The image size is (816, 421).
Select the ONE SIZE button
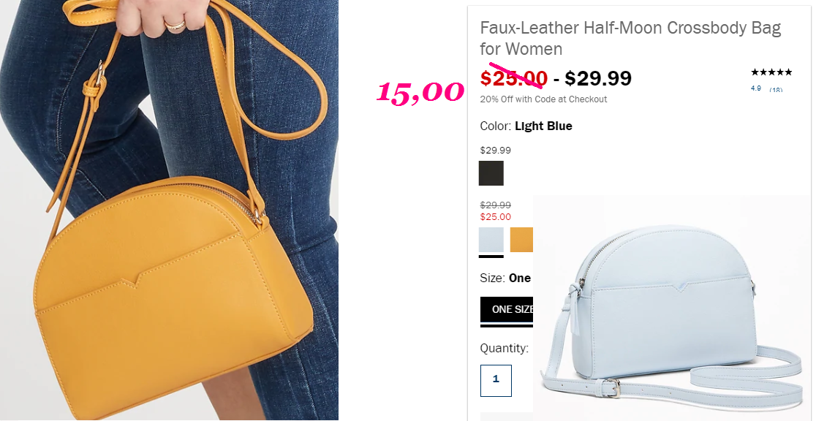[x=507, y=309]
